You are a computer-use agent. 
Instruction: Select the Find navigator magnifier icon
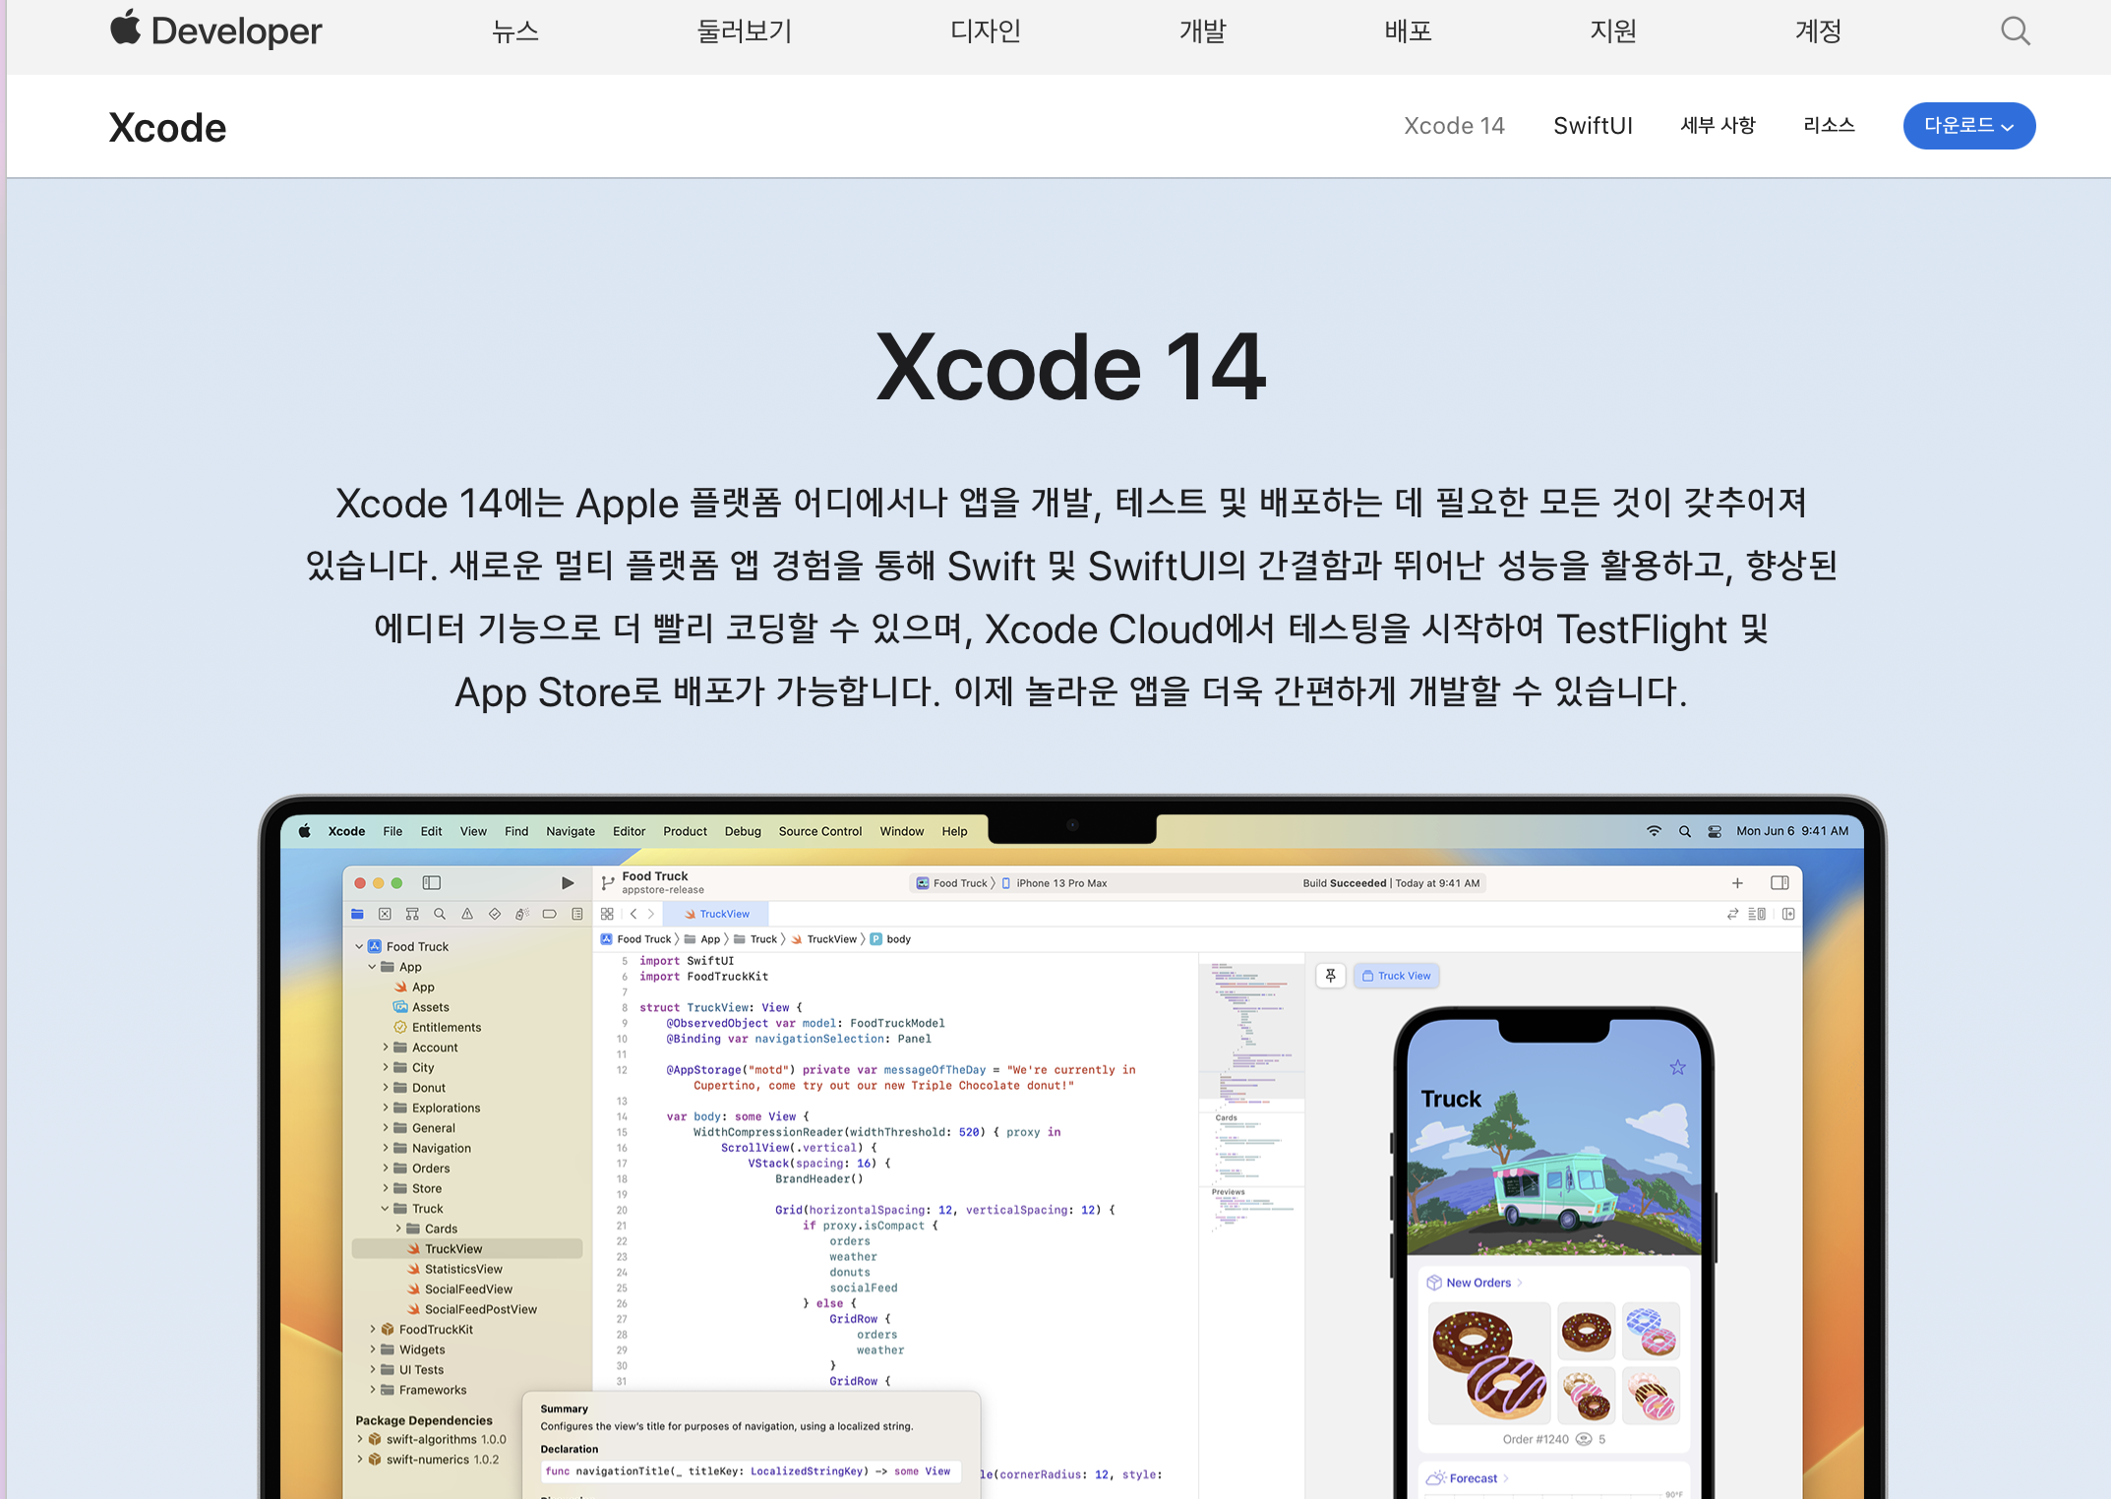click(440, 914)
